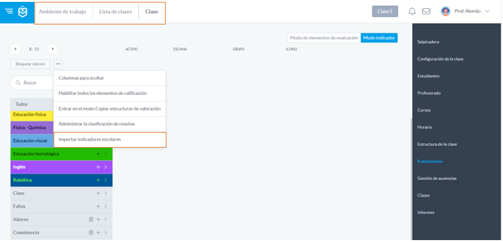Go to previous page with left arrow
Screen dimensions: 503x242
click(x=15, y=49)
